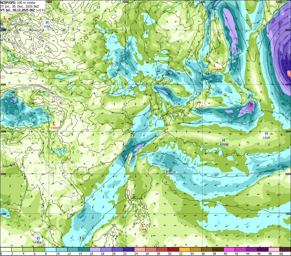Click the pale yellow 0–2 legend swatch
The height and width of the screenshot is (256, 291).
point(6,250)
